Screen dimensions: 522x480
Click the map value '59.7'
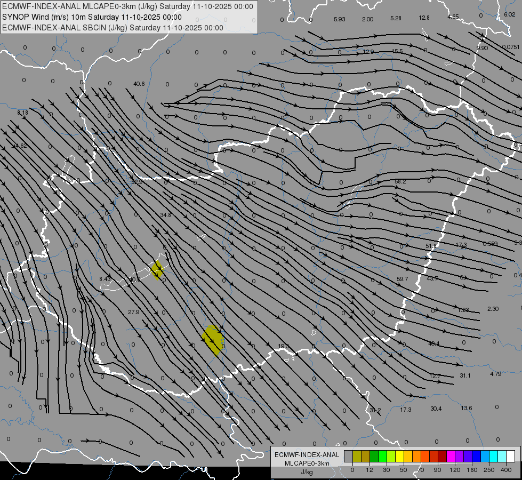point(402,279)
